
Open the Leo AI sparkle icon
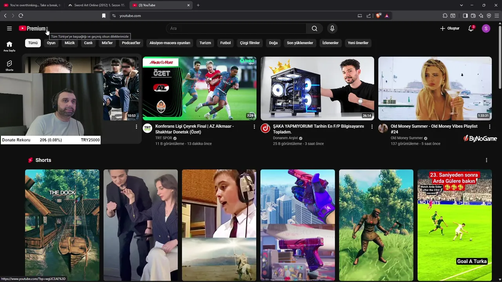point(481,16)
